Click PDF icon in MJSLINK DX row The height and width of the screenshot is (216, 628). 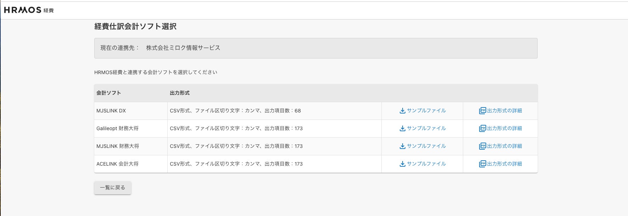tap(482, 111)
